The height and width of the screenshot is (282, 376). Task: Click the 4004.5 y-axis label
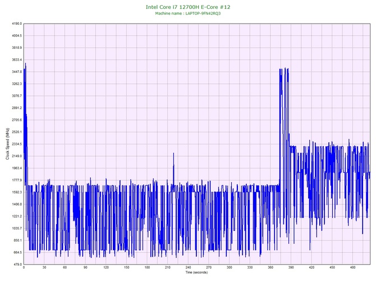17,35
